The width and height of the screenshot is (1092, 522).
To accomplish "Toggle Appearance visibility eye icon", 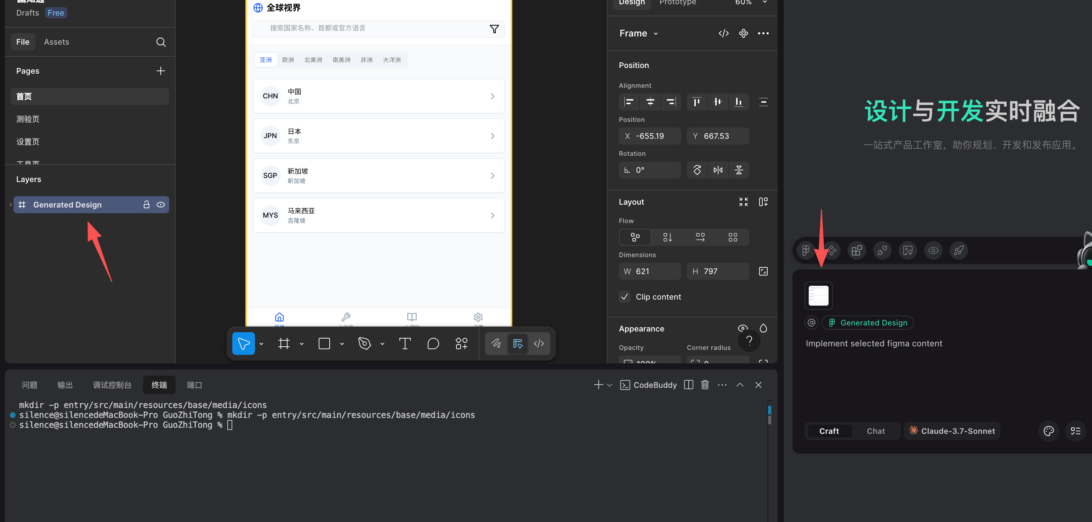I will coord(743,328).
